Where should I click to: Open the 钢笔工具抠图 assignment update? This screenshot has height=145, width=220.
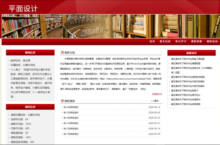click(188, 59)
